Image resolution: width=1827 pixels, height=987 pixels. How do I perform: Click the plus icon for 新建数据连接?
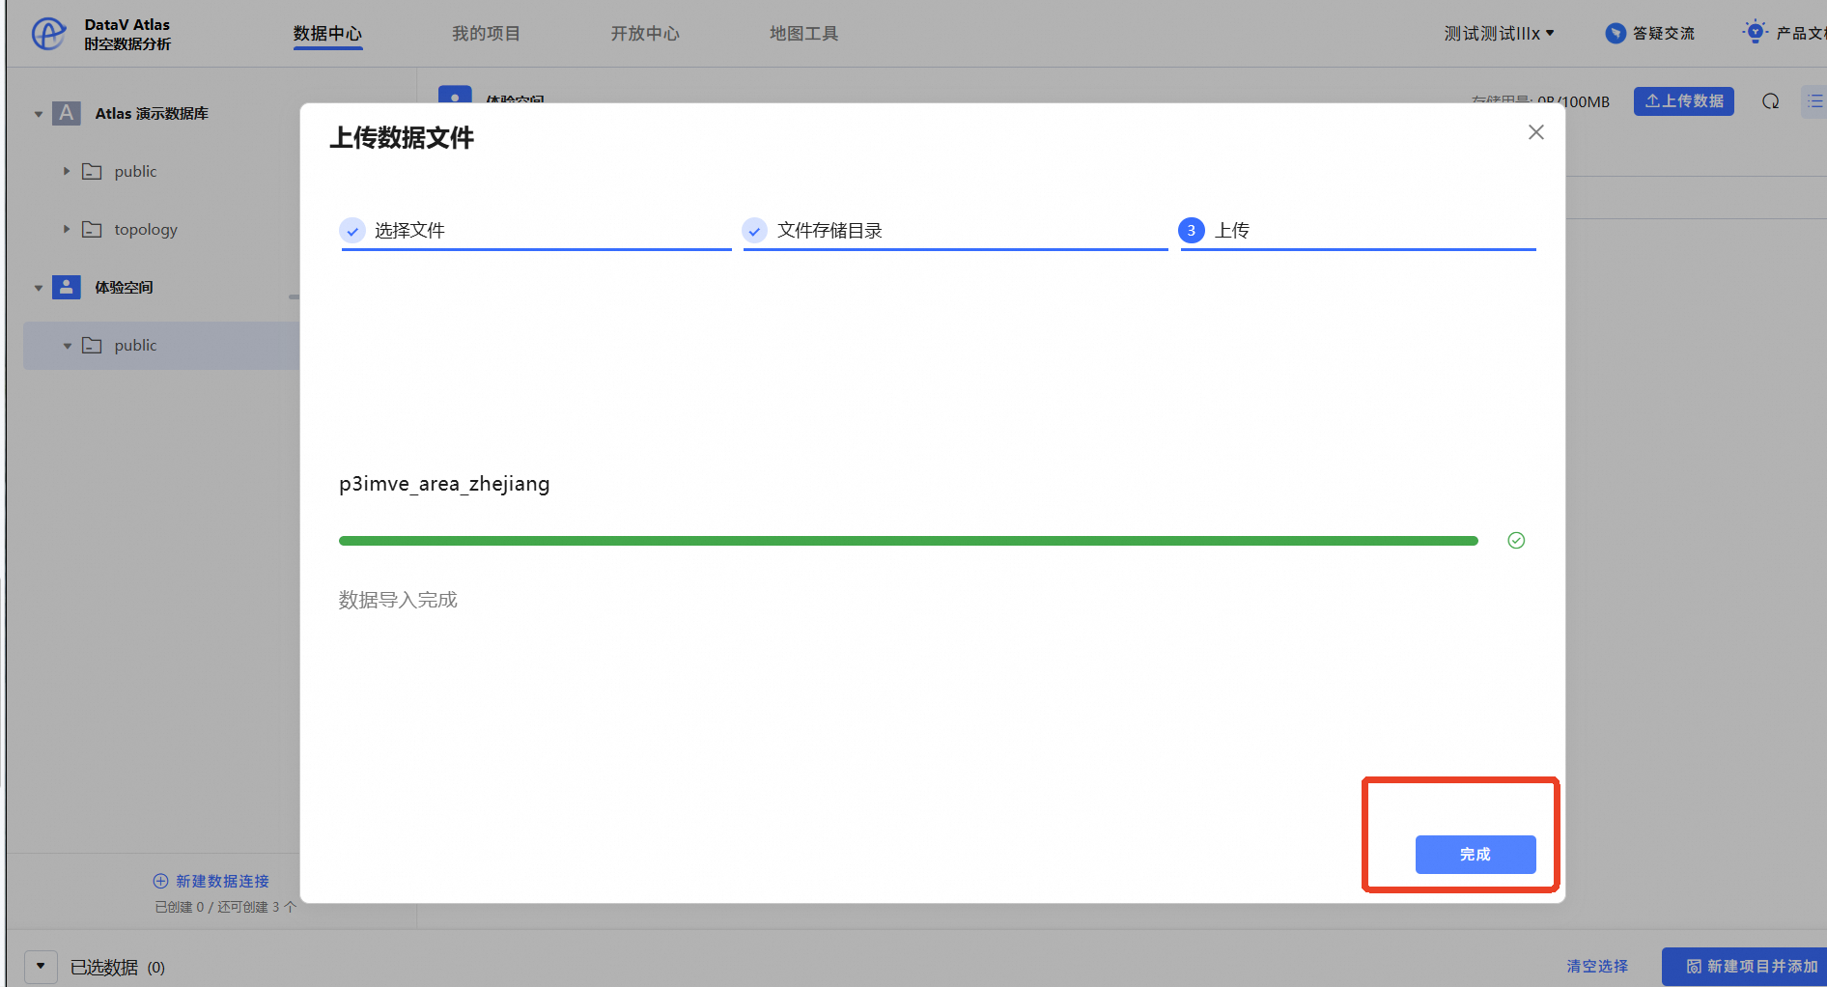tap(160, 881)
